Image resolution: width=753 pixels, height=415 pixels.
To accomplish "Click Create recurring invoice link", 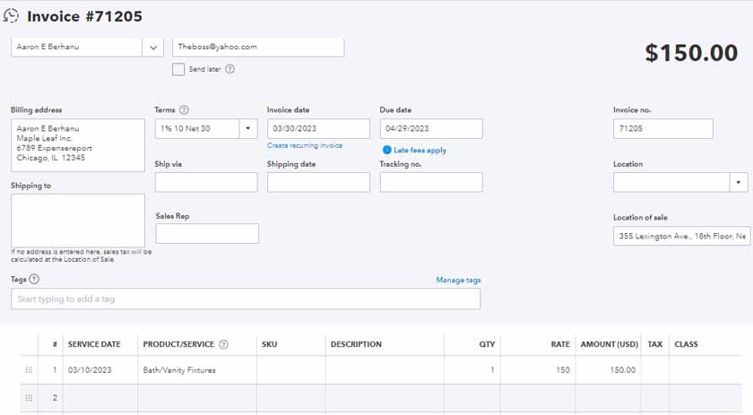I will [x=305, y=145].
